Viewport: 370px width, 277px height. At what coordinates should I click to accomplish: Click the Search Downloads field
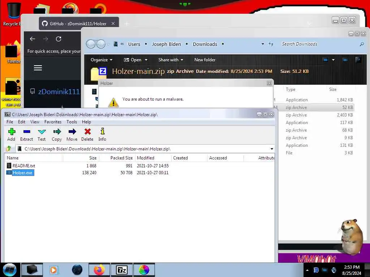pos(319,44)
